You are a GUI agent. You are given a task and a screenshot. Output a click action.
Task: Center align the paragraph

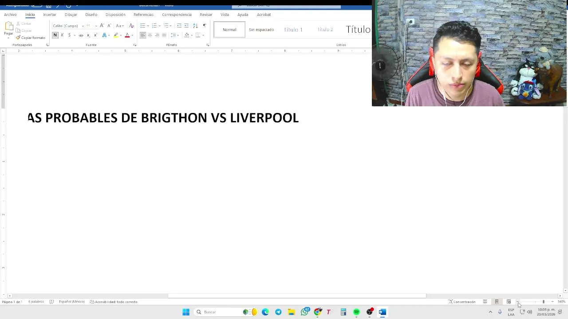150,35
